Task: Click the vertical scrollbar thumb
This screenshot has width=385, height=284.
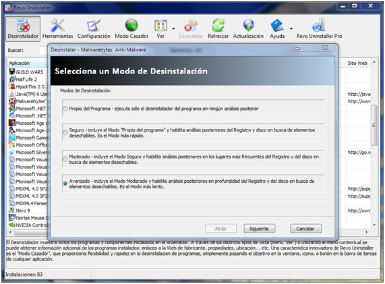Action: (x=374, y=125)
